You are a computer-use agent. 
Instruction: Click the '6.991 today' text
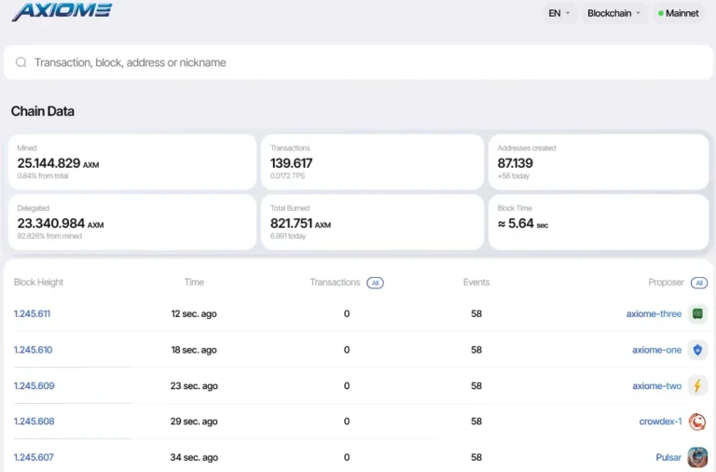tap(288, 236)
